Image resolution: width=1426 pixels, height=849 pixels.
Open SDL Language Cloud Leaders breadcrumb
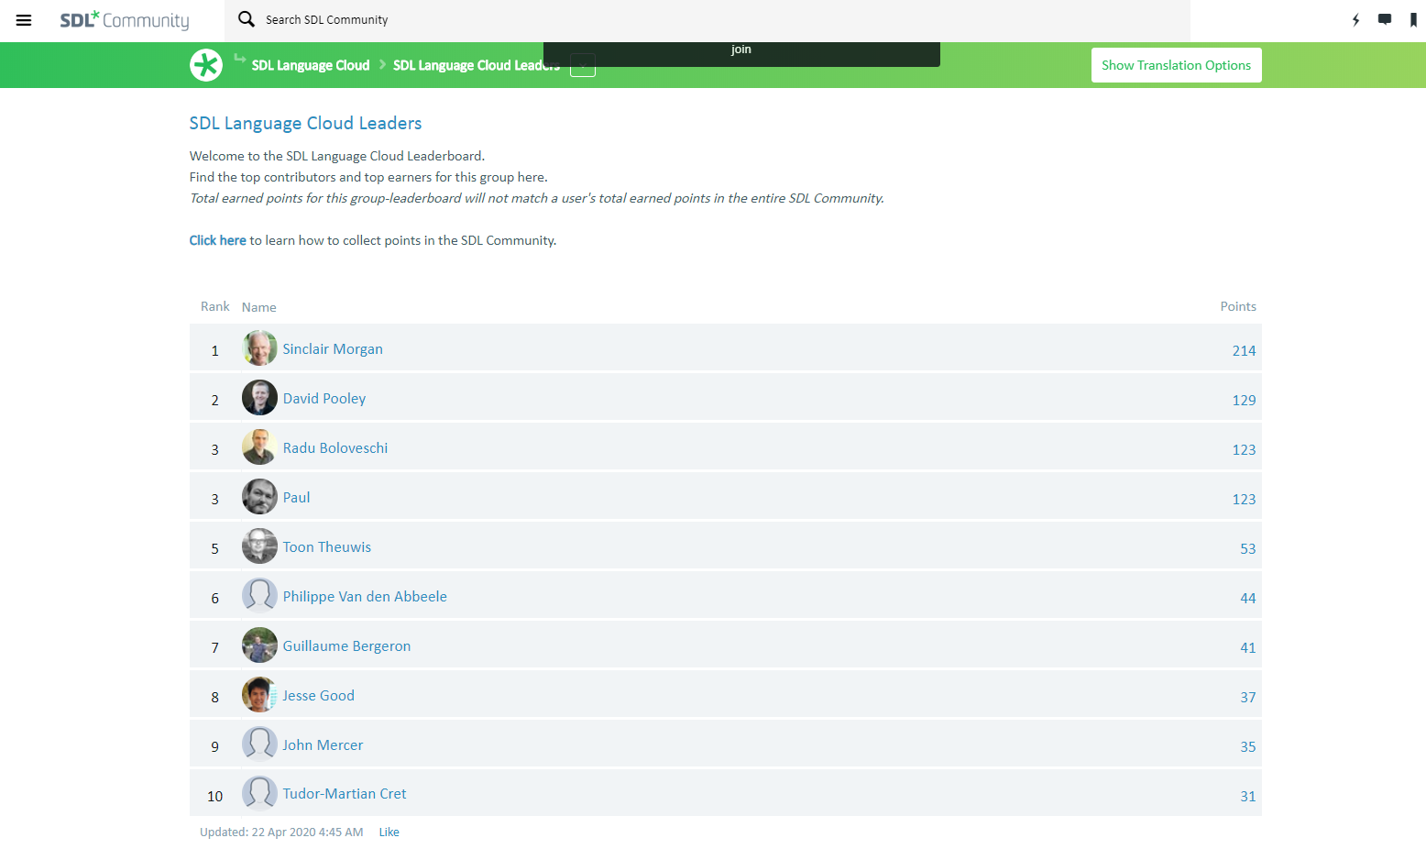(x=476, y=65)
